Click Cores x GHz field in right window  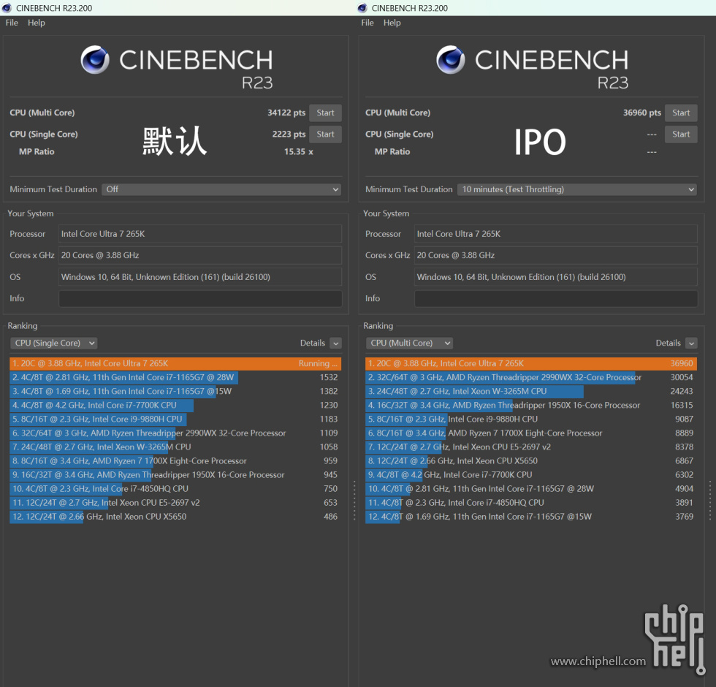click(x=556, y=255)
